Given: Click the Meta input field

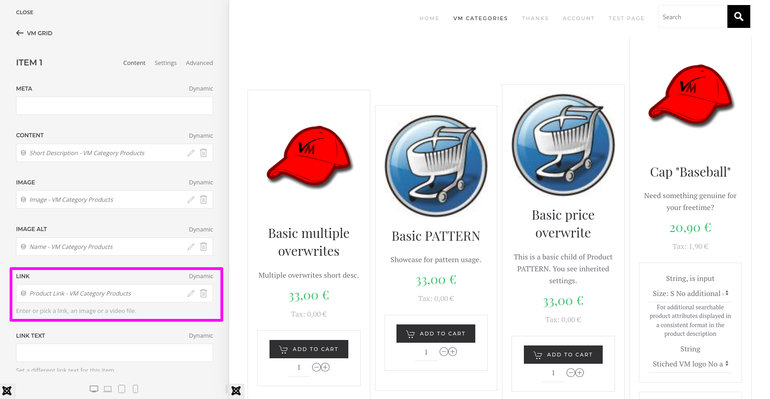Looking at the screenshot, I should coord(115,106).
